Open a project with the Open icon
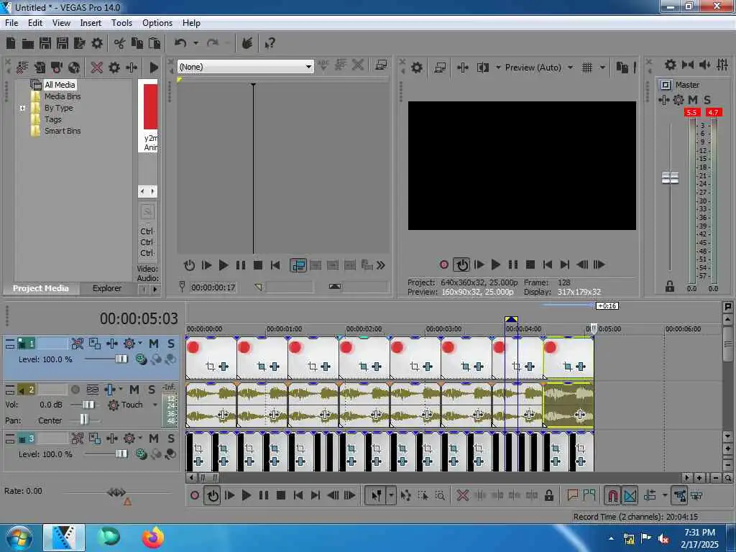The image size is (736, 552). pos(28,44)
